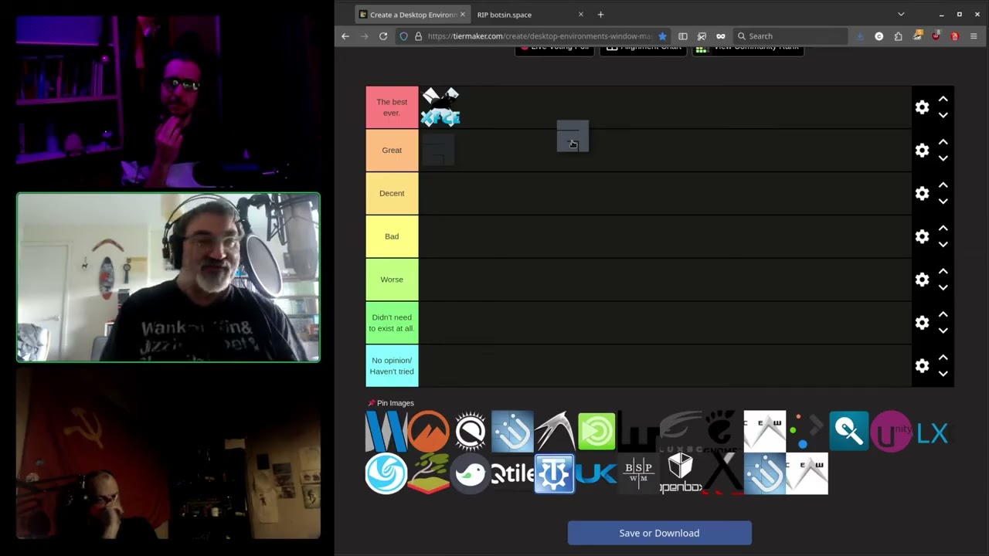The height and width of the screenshot is (556, 989).
Task: Click the orange Great tier label
Action: (x=392, y=151)
